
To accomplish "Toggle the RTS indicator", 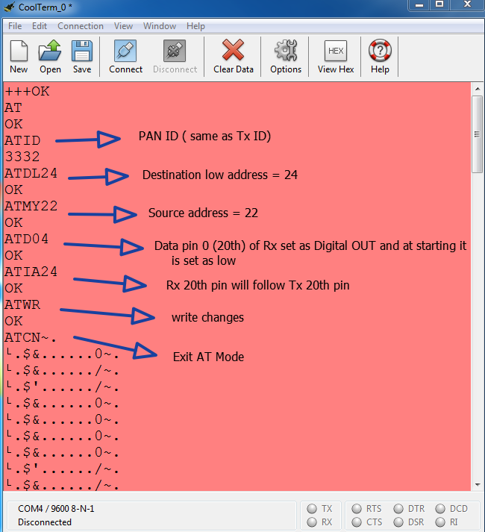I will point(357,509).
